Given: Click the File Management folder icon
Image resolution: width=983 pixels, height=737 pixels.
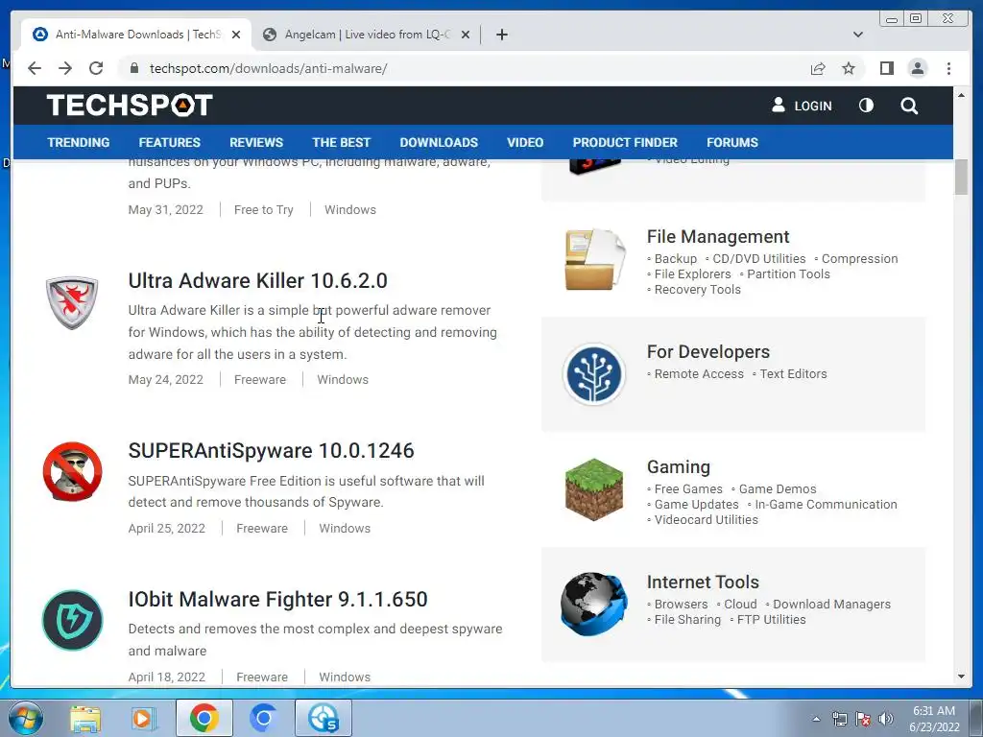Looking at the screenshot, I should point(594,259).
